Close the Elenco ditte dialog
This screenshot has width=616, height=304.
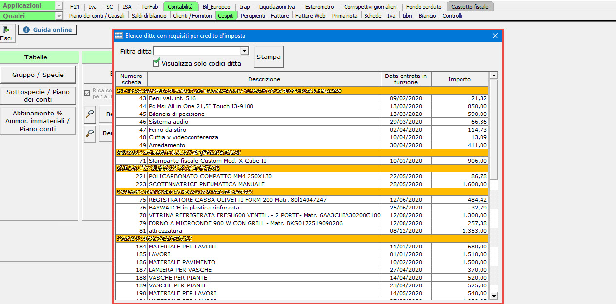(x=495, y=36)
